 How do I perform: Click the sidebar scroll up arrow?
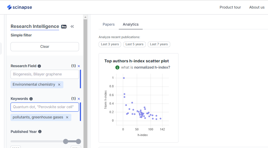tap(85, 17)
